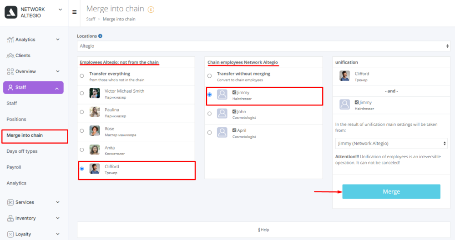Viewport: 455px width, 240px height.
Task: Expand the Overview sidebar chevron
Action: tap(58, 71)
